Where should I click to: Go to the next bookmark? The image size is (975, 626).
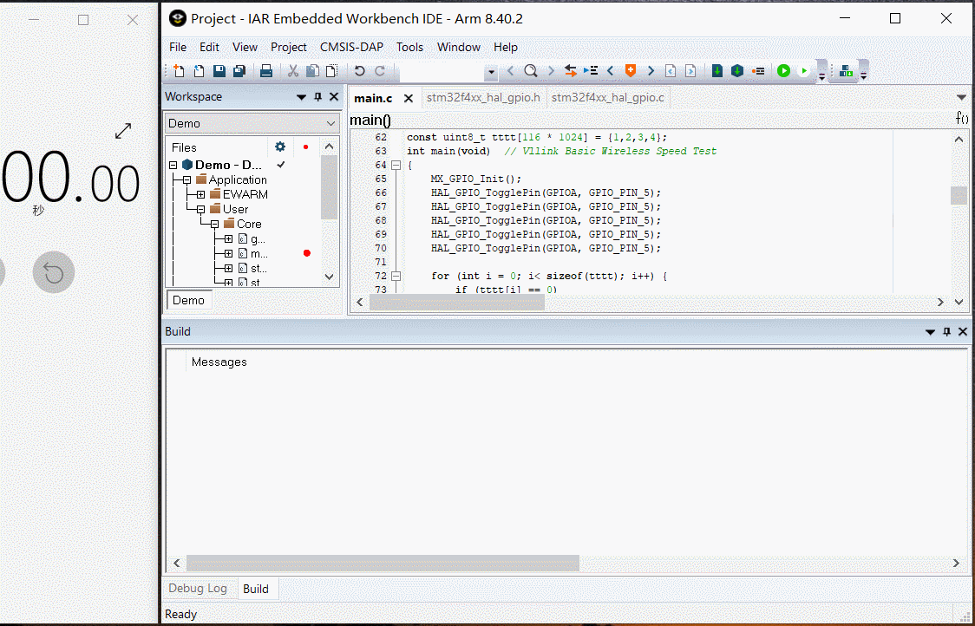651,71
